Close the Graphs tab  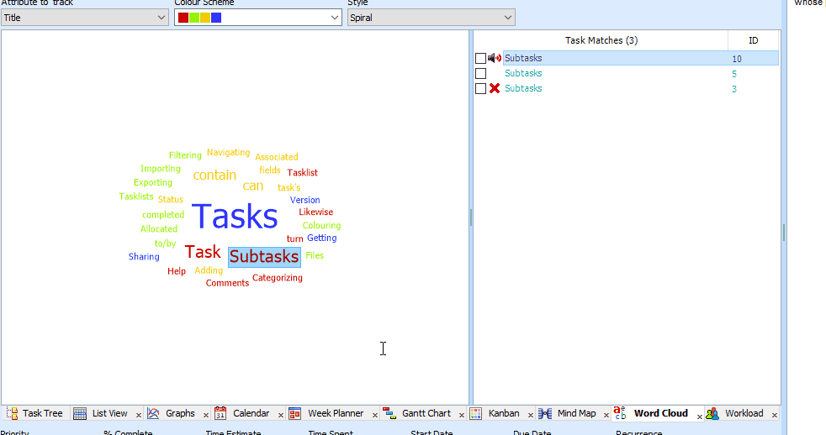tap(206, 416)
